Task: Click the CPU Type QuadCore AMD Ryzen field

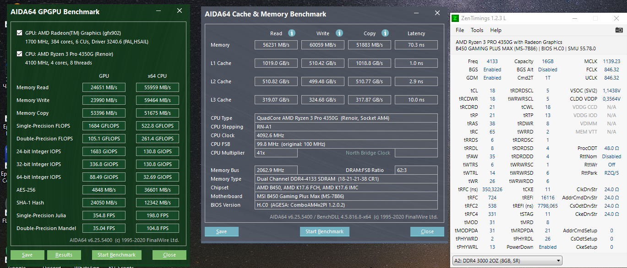Action: click(x=346, y=118)
